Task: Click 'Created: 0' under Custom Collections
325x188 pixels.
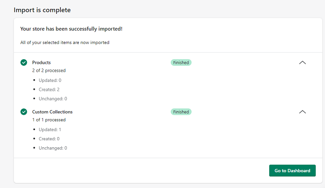Action: (x=49, y=139)
